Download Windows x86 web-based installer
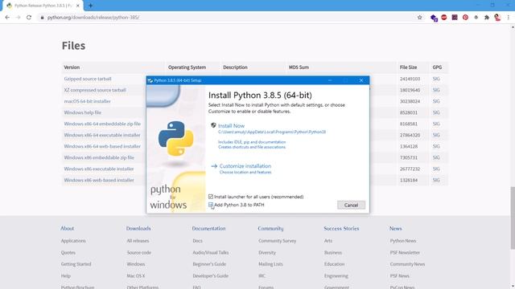Image resolution: width=515 pixels, height=289 pixels. click(99, 180)
